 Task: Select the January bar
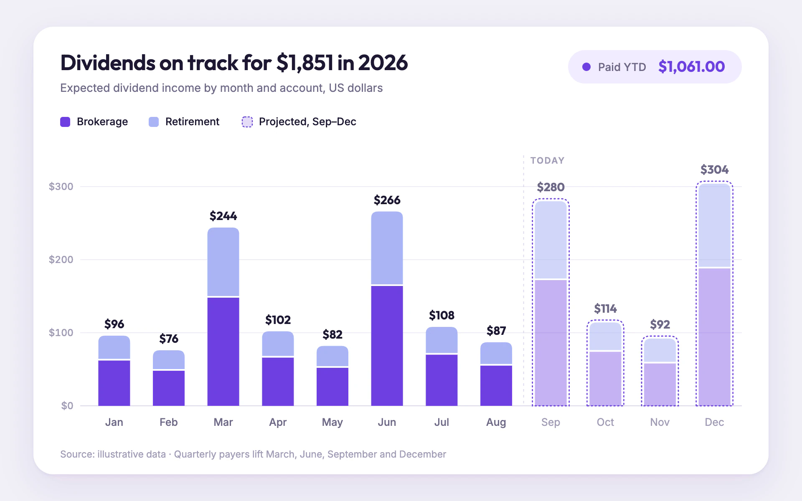click(x=114, y=371)
